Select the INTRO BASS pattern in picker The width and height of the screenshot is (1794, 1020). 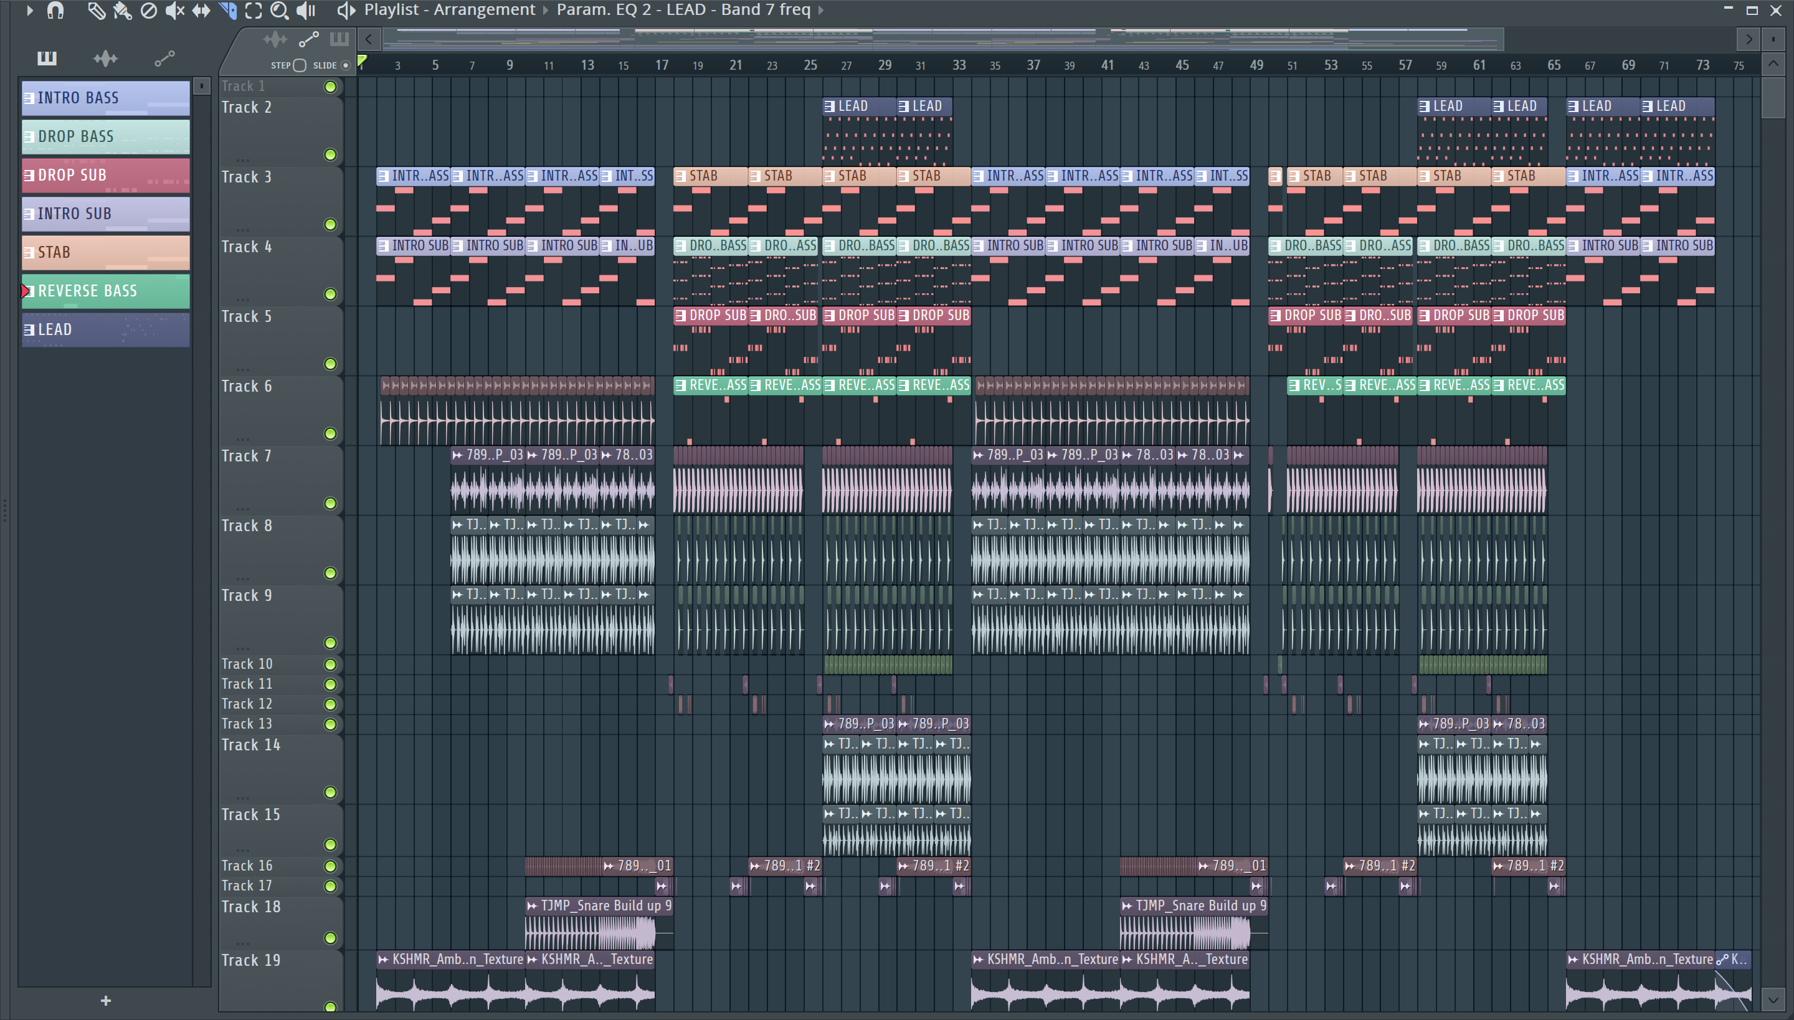[106, 98]
